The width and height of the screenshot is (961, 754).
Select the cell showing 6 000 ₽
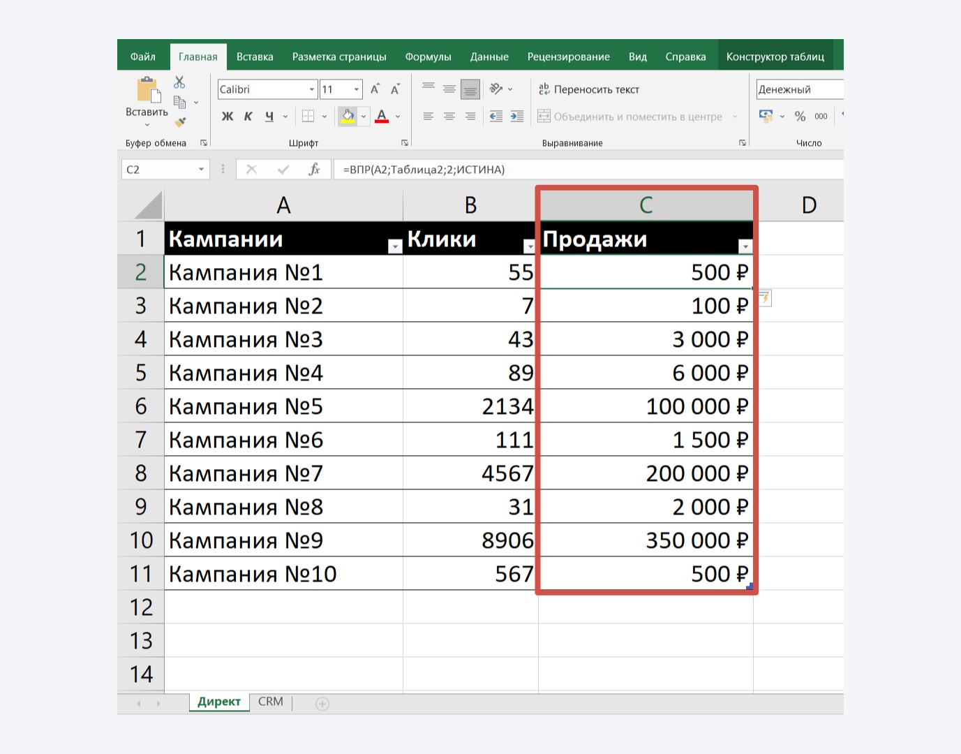point(646,373)
